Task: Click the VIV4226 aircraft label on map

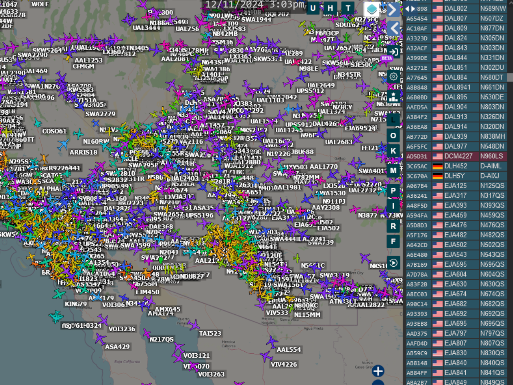Action: click(284, 364)
